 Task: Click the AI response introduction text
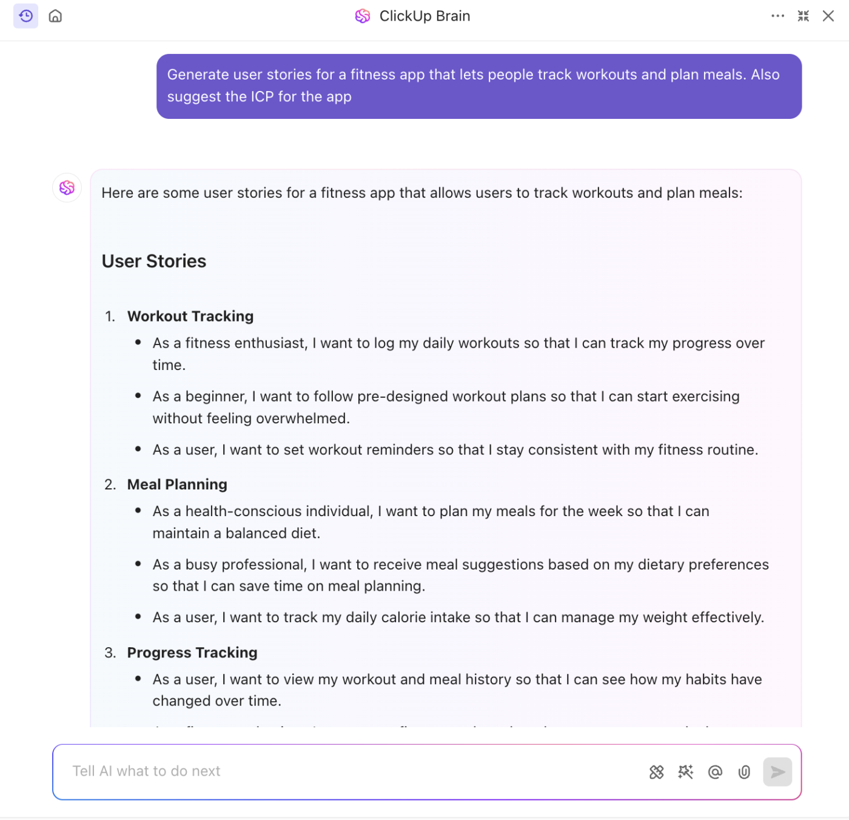pos(421,192)
